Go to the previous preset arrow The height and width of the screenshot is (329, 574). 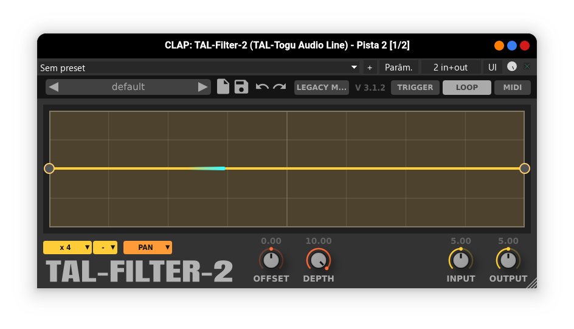[x=54, y=87]
